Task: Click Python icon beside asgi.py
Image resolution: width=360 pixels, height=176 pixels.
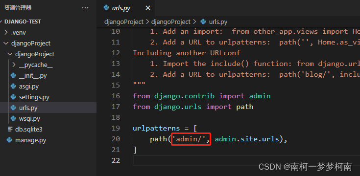Action: (x=13, y=86)
